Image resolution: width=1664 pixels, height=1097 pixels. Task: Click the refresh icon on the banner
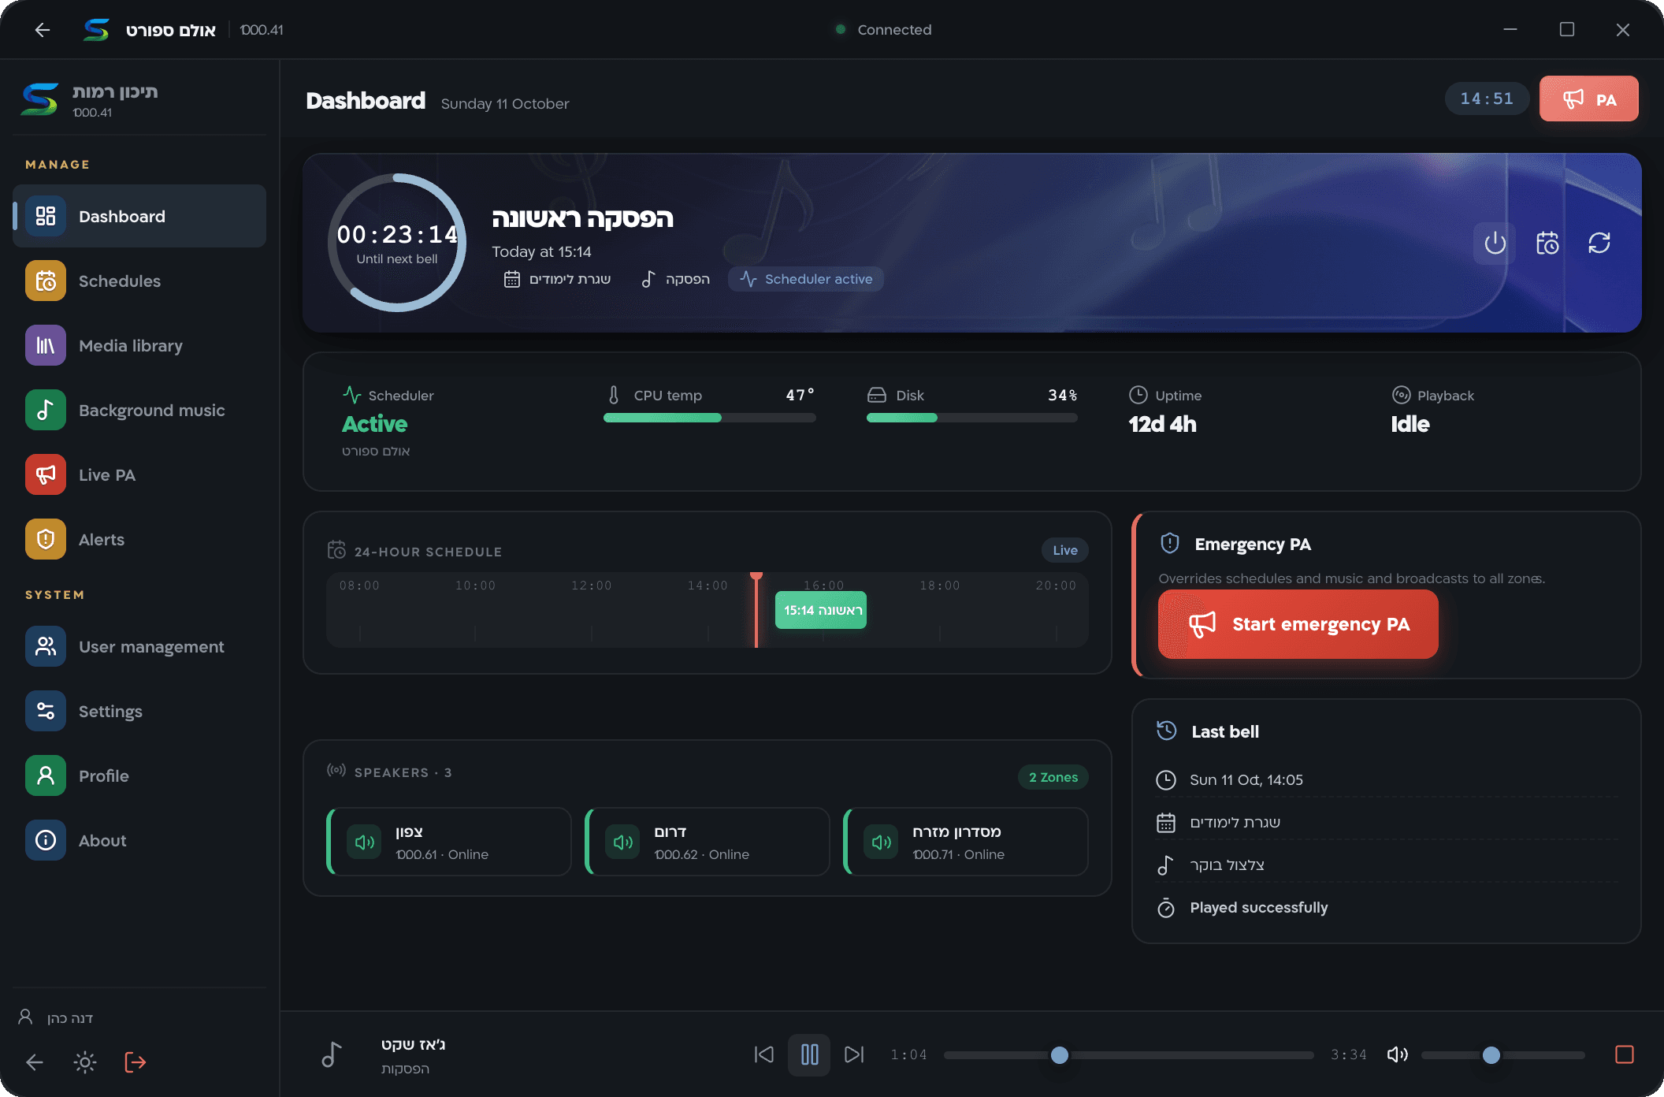pos(1599,243)
